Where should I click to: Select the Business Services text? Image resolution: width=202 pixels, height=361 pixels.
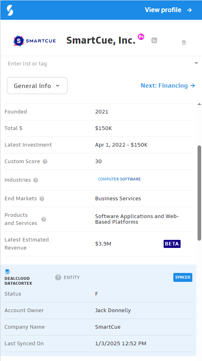tap(118, 198)
